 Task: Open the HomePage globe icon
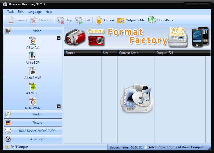(152, 20)
